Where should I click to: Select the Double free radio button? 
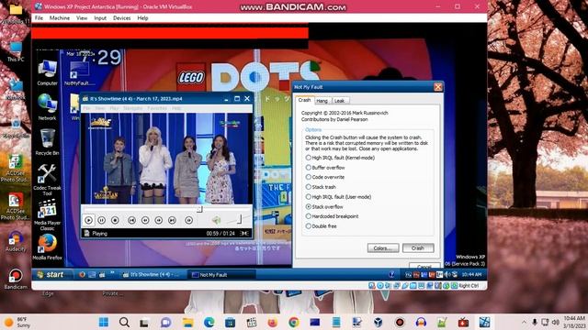(x=309, y=226)
